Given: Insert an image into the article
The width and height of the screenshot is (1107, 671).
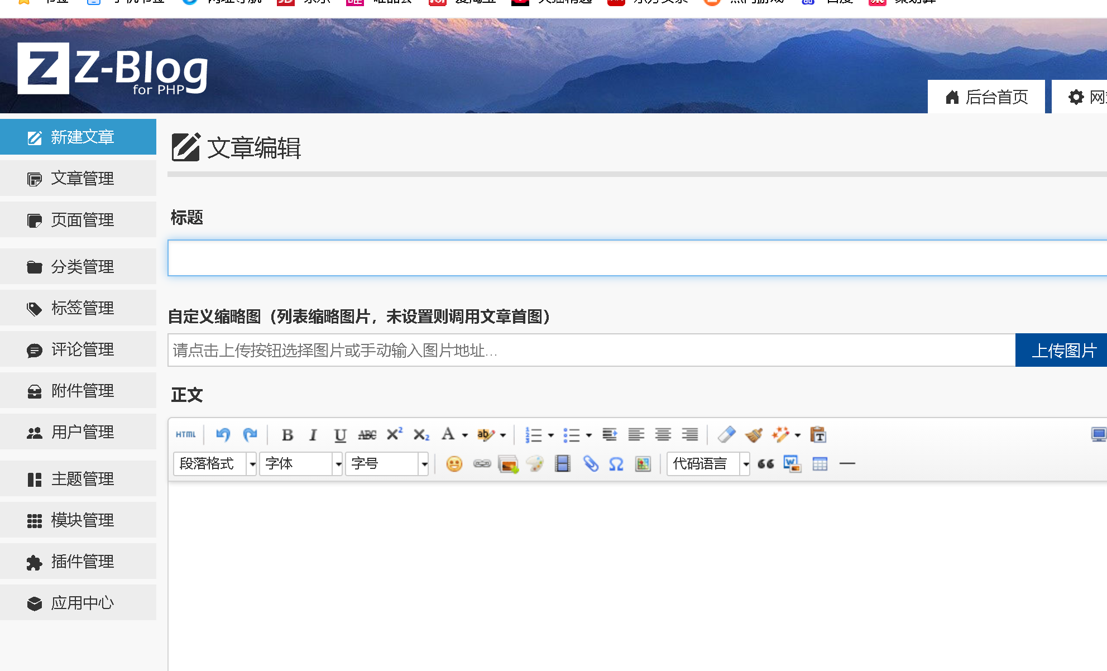Looking at the screenshot, I should click(507, 464).
